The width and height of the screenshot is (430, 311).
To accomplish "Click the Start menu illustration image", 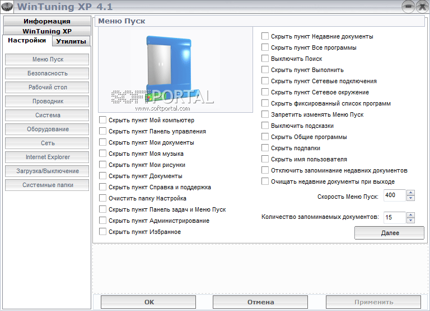I will (x=175, y=70).
